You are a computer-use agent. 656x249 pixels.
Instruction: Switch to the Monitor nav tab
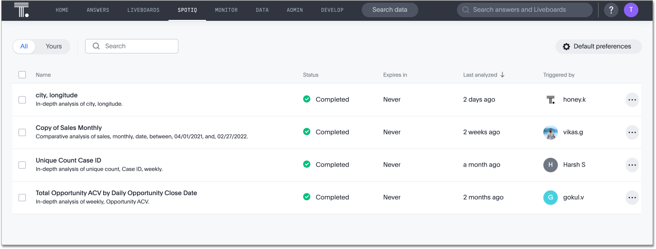click(x=226, y=10)
